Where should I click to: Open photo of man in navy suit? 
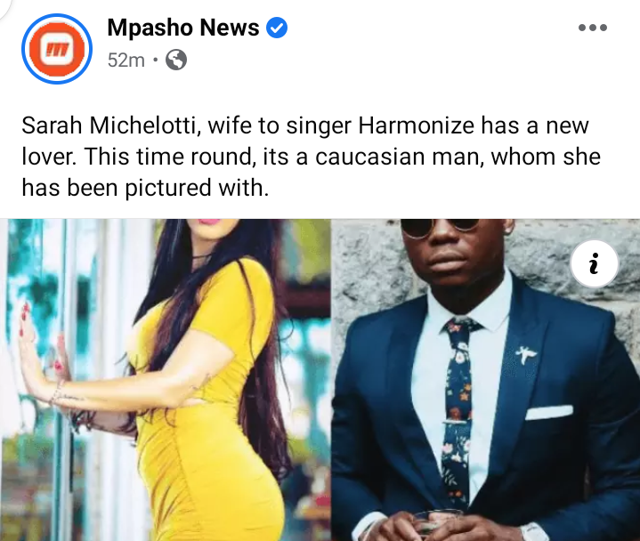point(485,380)
